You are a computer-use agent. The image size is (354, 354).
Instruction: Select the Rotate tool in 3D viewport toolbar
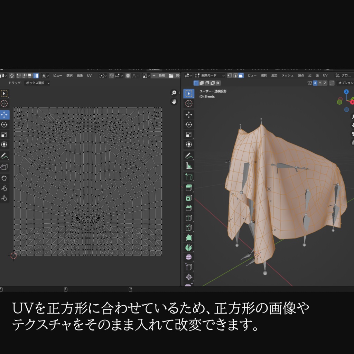point(189,124)
